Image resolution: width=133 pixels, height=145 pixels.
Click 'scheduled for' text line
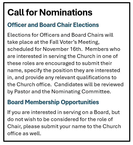(x=24, y=49)
